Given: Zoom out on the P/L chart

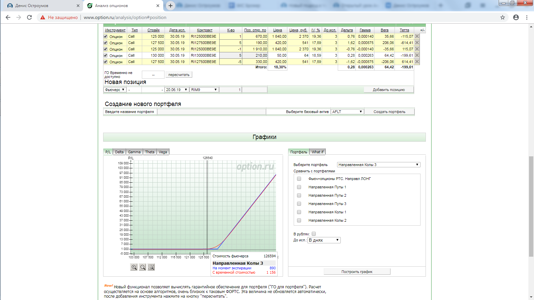Looking at the screenshot, I should [x=143, y=267].
